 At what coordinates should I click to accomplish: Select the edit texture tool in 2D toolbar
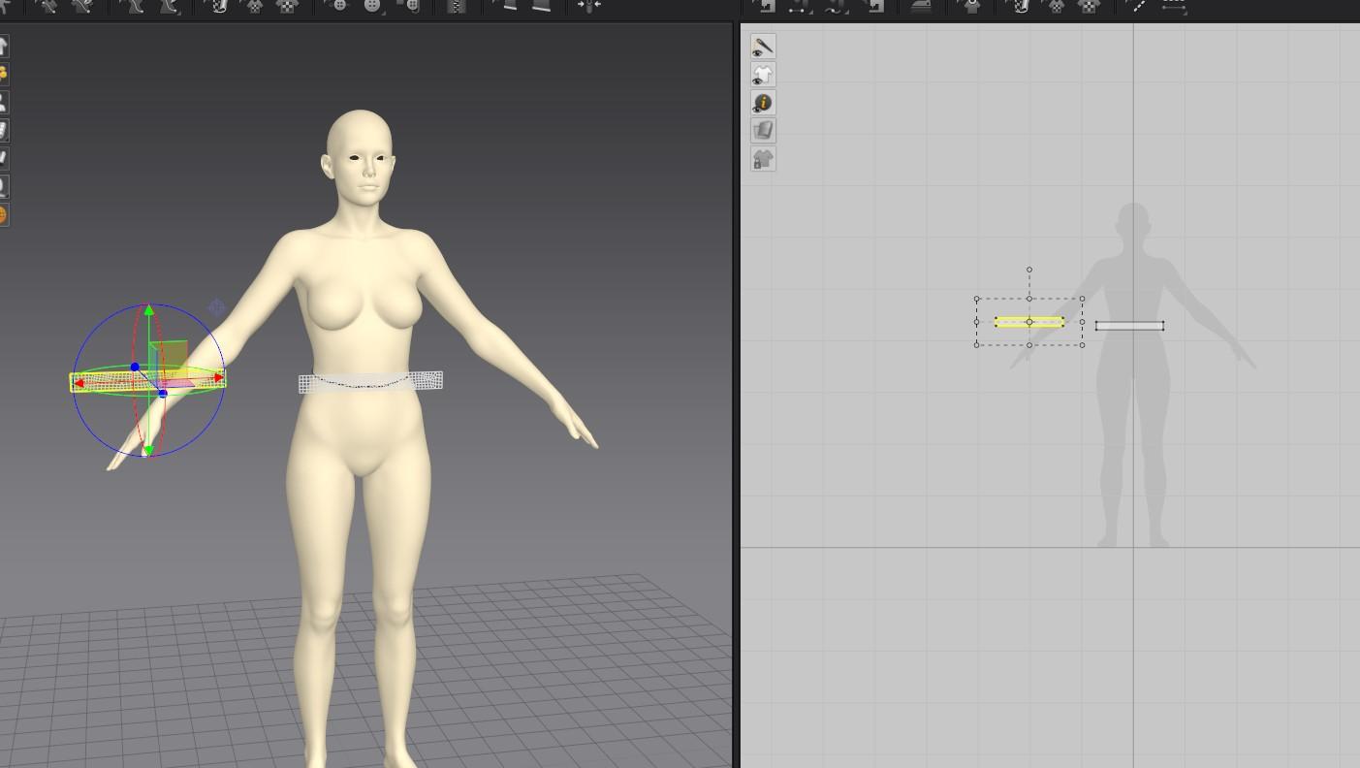coord(1021,6)
